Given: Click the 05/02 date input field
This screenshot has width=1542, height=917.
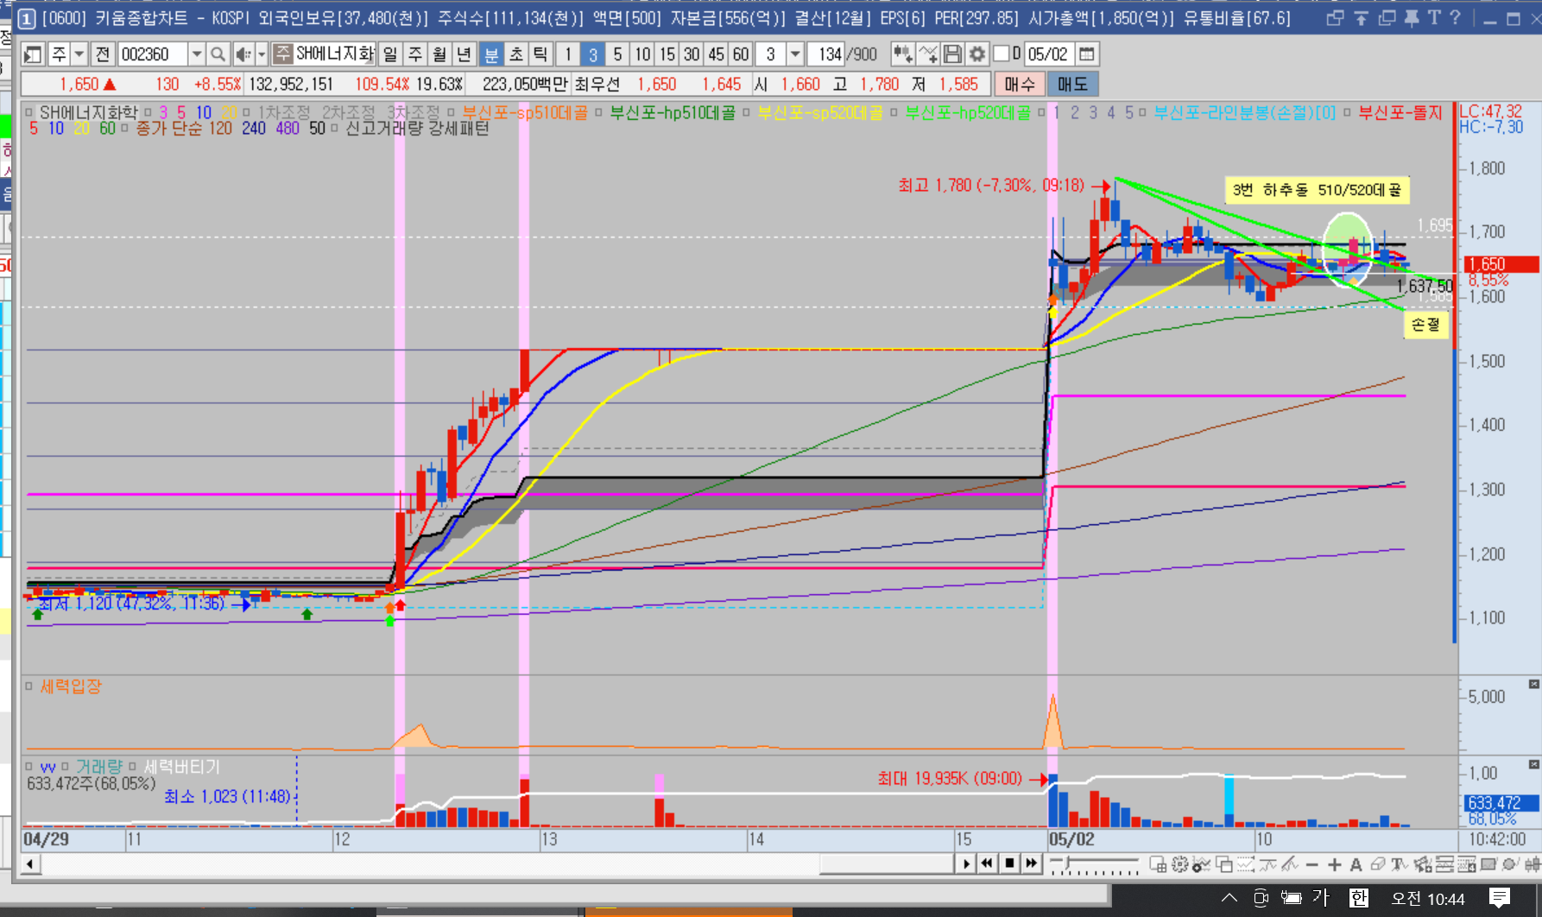Looking at the screenshot, I should click(1049, 54).
